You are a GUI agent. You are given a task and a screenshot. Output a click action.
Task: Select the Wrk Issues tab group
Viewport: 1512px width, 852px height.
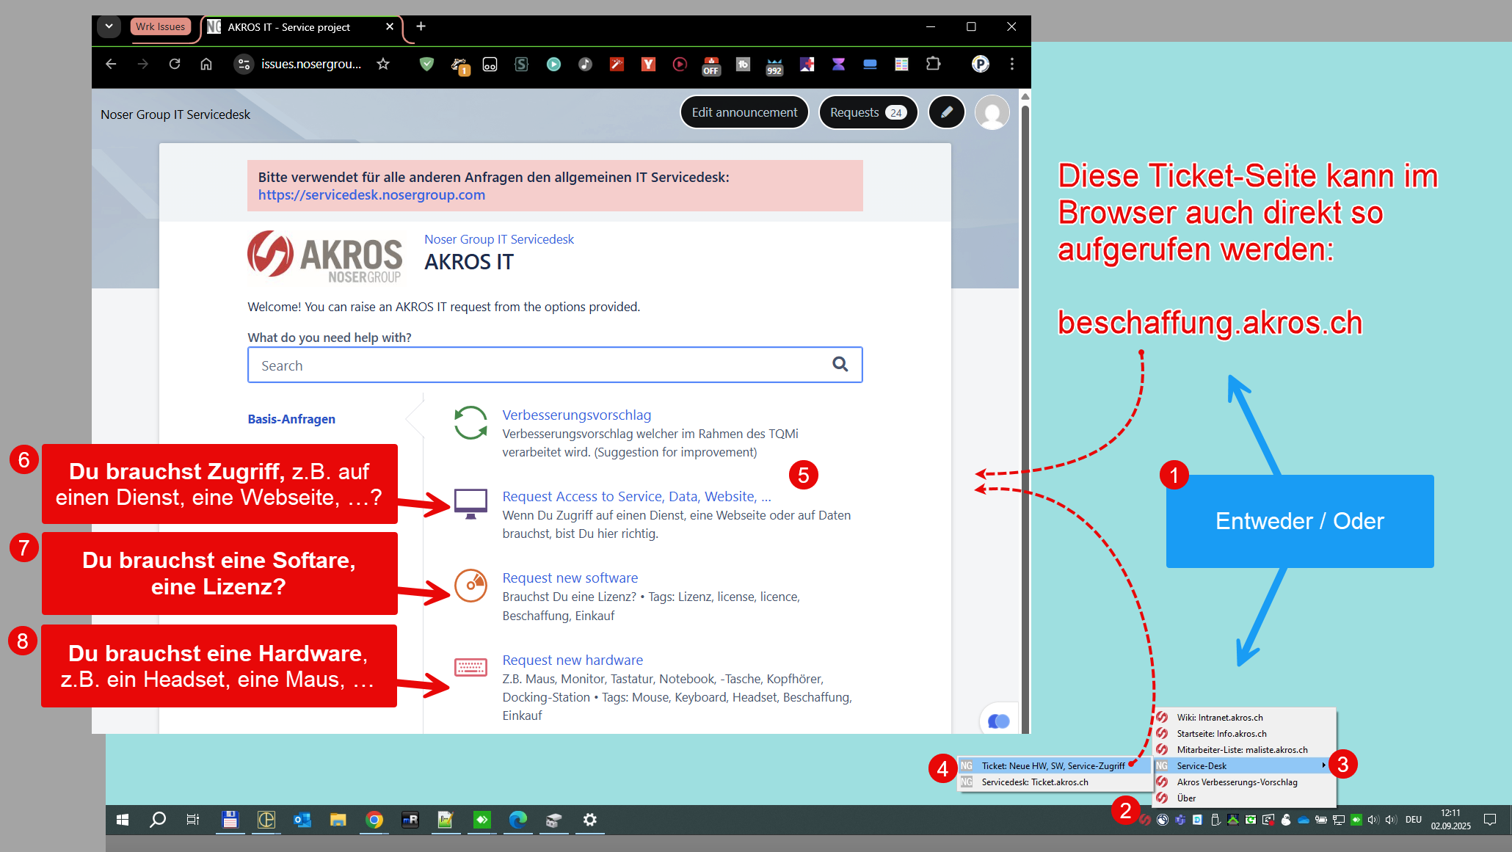pyautogui.click(x=161, y=26)
